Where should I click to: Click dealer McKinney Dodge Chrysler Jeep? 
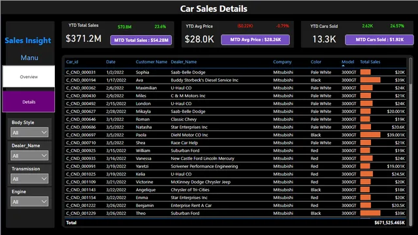click(201, 182)
